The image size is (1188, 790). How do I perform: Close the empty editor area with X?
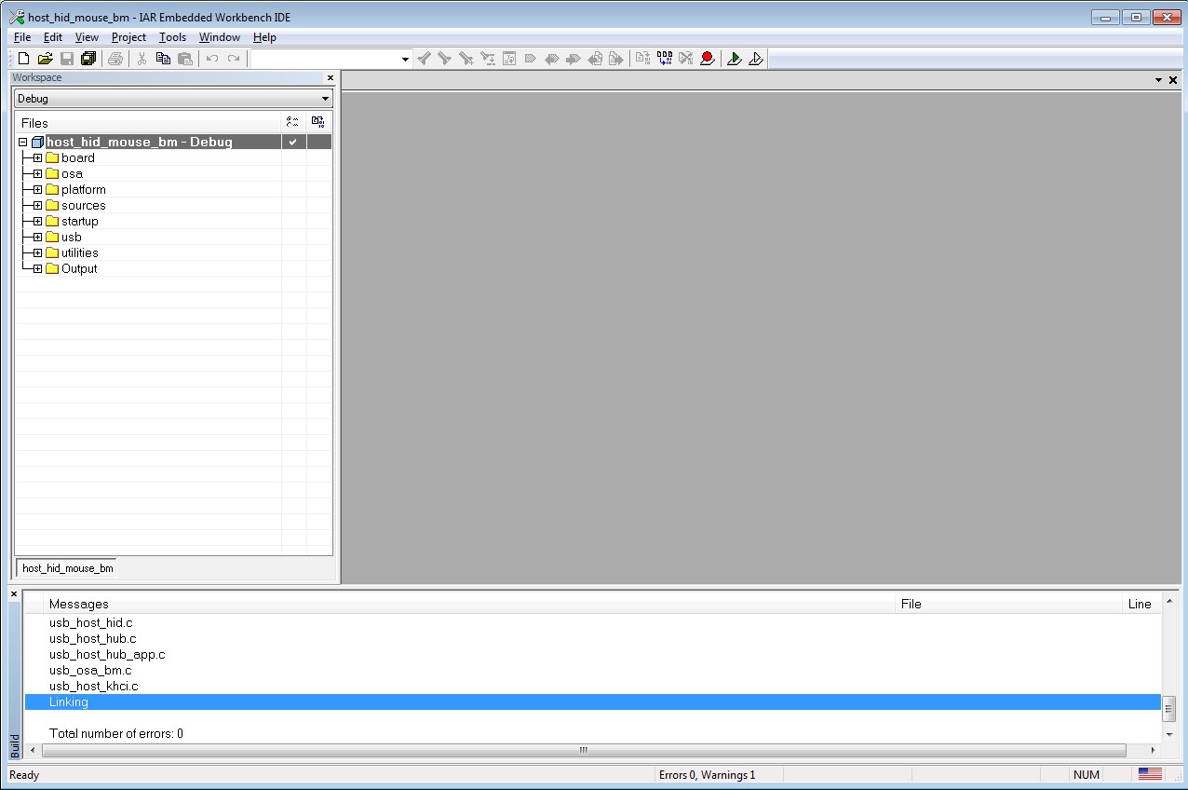tap(1173, 80)
